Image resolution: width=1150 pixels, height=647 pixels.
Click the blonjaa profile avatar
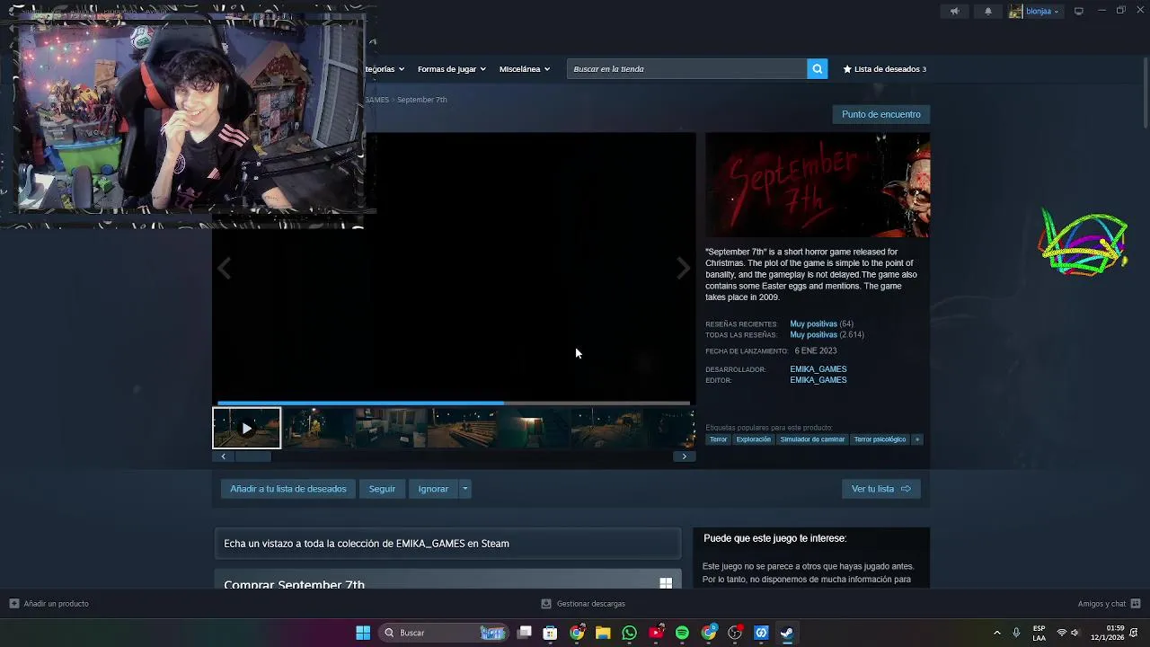point(1015,11)
